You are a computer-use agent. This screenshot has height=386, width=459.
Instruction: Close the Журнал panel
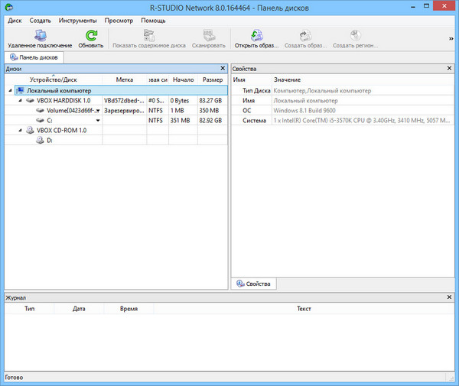[451, 297]
